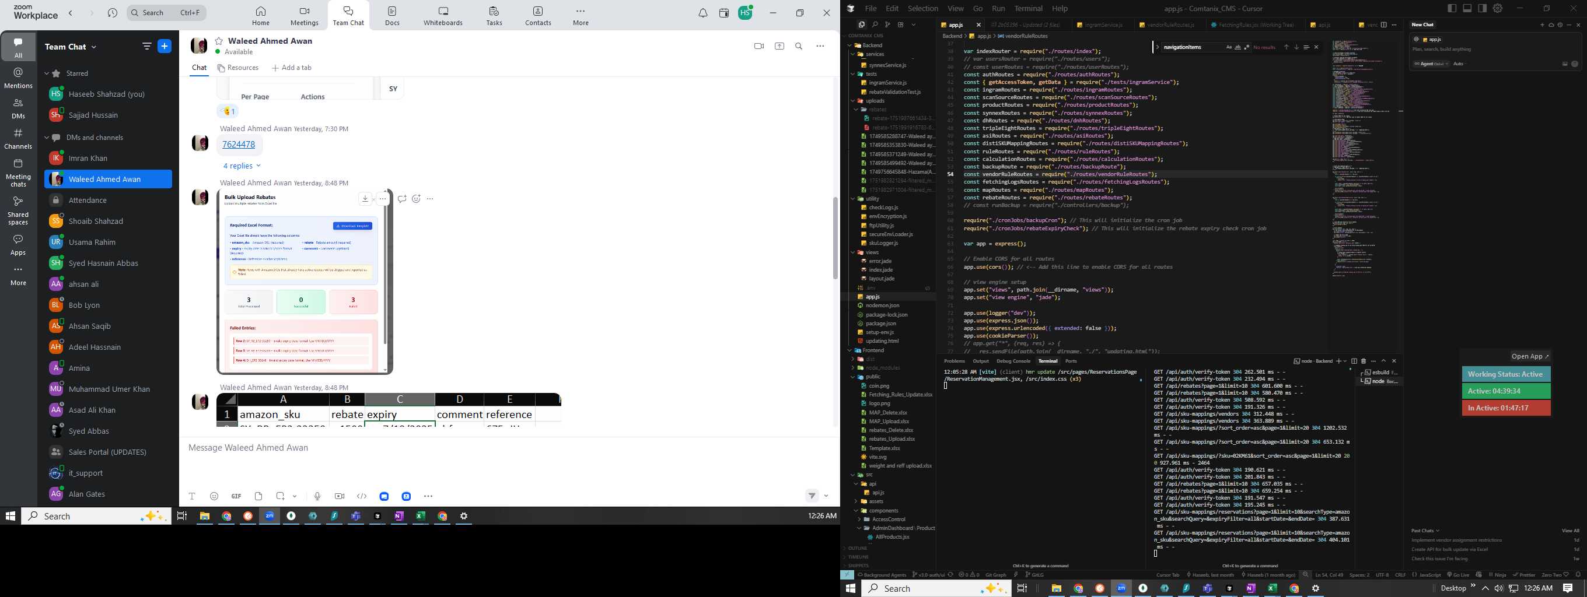Record a video message
Image resolution: width=1587 pixels, height=597 pixels.
coord(340,496)
